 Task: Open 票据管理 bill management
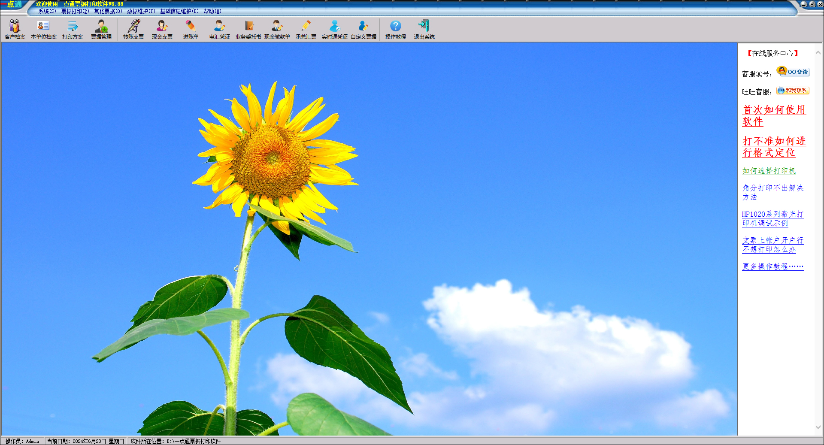101,30
